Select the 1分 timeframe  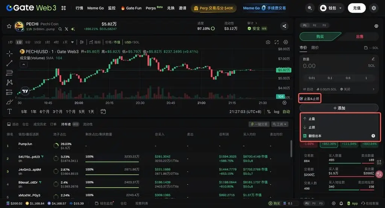(x=19, y=42)
